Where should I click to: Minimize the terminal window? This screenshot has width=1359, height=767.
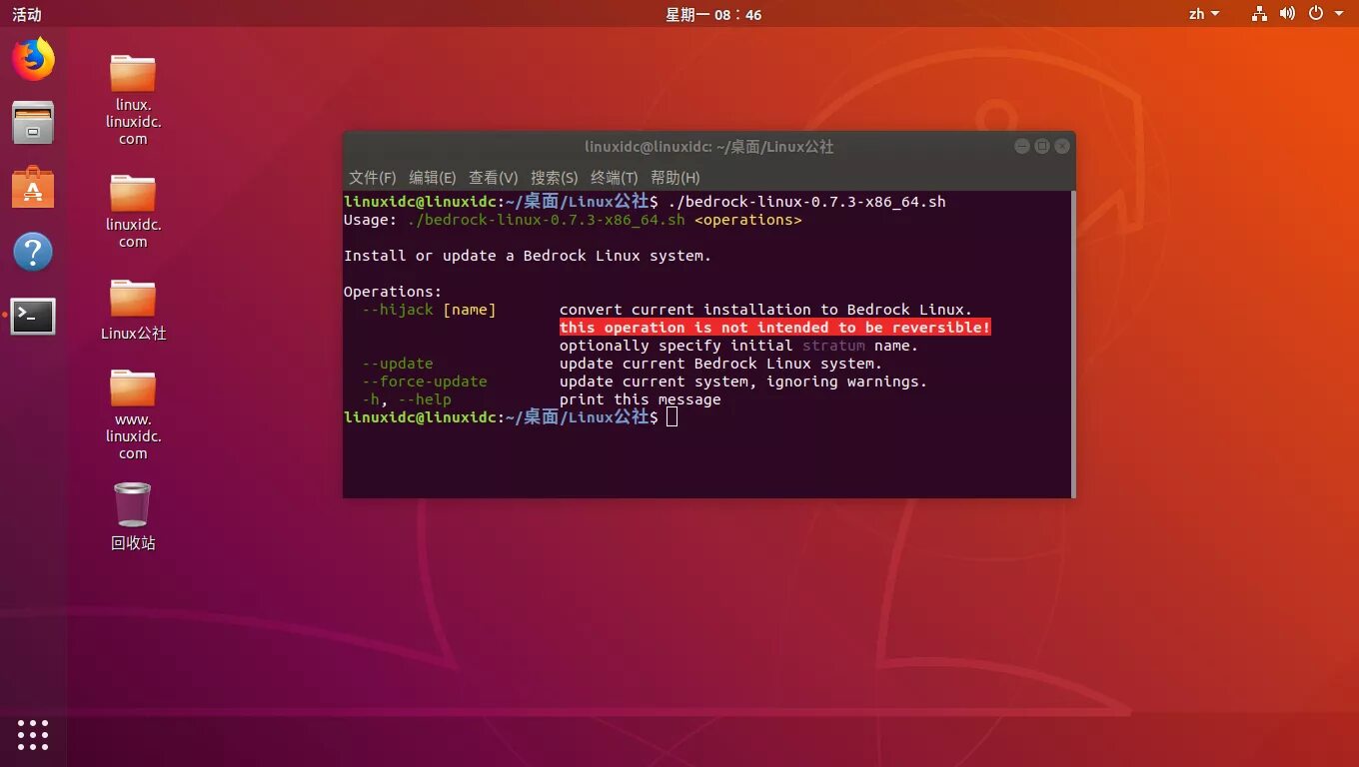point(1021,146)
